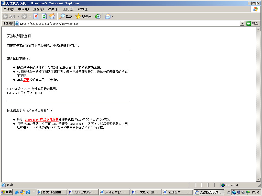The height and width of the screenshot is (196, 262).
Task: Click the 技术信息 section heading
Action: point(29,111)
